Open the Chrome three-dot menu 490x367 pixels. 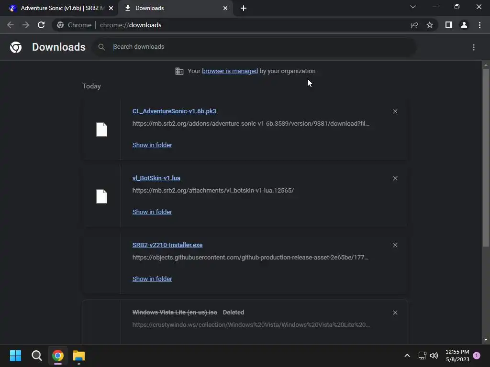click(x=479, y=25)
